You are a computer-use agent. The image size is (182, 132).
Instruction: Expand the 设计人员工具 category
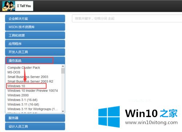(35, 126)
